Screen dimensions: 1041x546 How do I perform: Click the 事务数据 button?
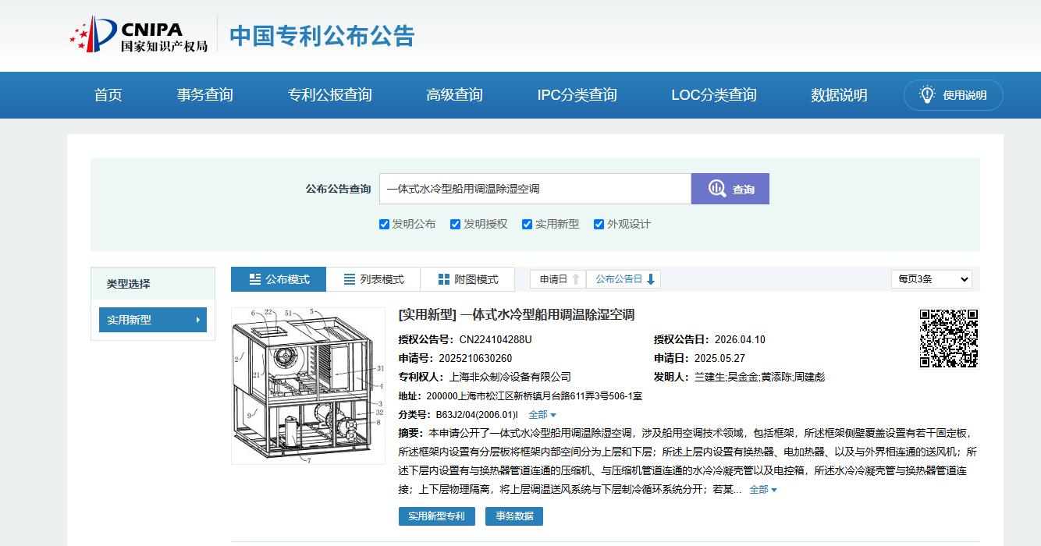513,516
